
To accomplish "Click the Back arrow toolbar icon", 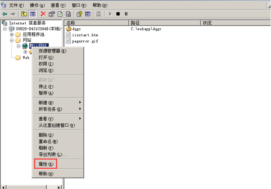I will [x=5, y=14].
